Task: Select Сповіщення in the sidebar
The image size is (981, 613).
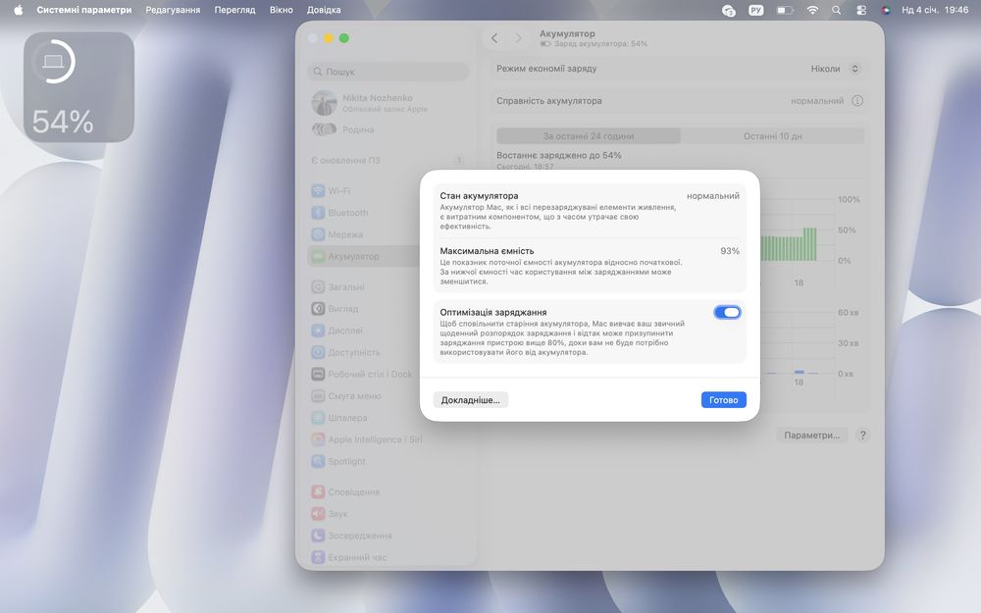Action: click(387, 492)
